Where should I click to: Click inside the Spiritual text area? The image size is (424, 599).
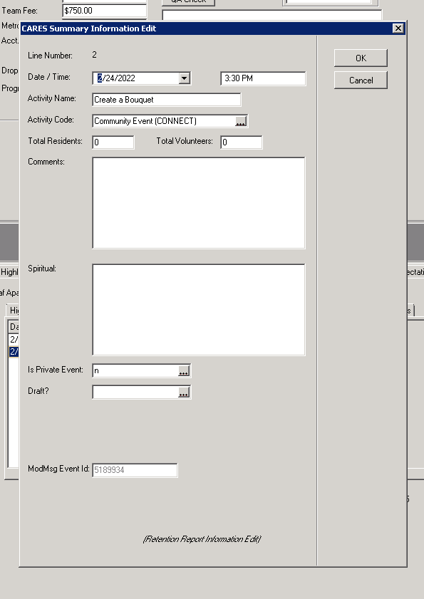click(199, 310)
